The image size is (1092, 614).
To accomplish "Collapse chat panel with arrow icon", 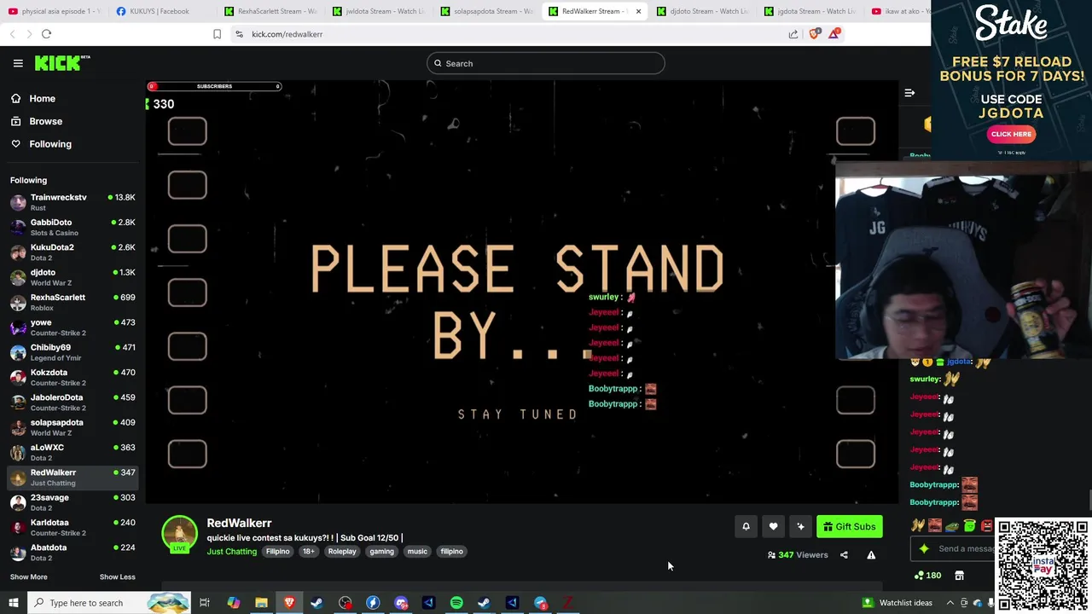I will [x=909, y=93].
